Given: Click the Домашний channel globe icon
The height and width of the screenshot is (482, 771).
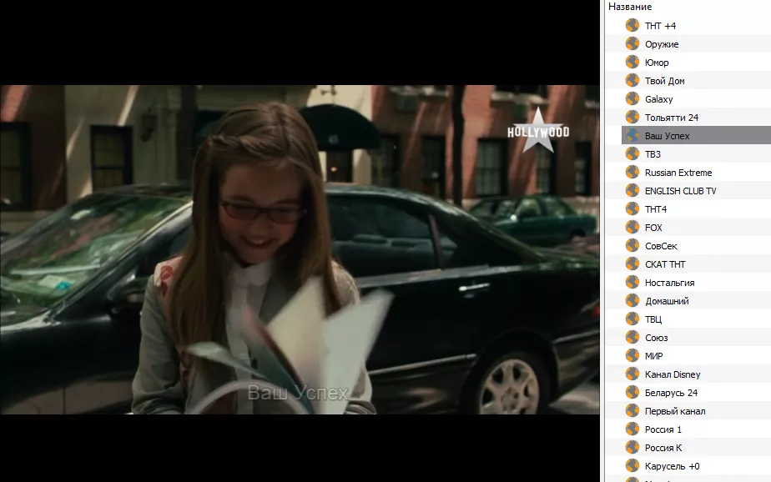Looking at the screenshot, I should pyautogui.click(x=632, y=300).
